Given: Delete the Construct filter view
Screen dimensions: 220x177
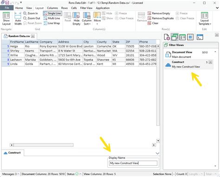Looking at the screenshot, I should (210, 62).
